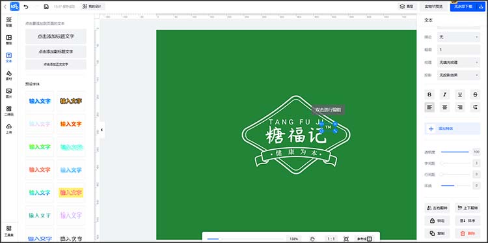Screen dimensions: 488x243
Task: Go back using the top-left arrow
Action: point(5,7)
